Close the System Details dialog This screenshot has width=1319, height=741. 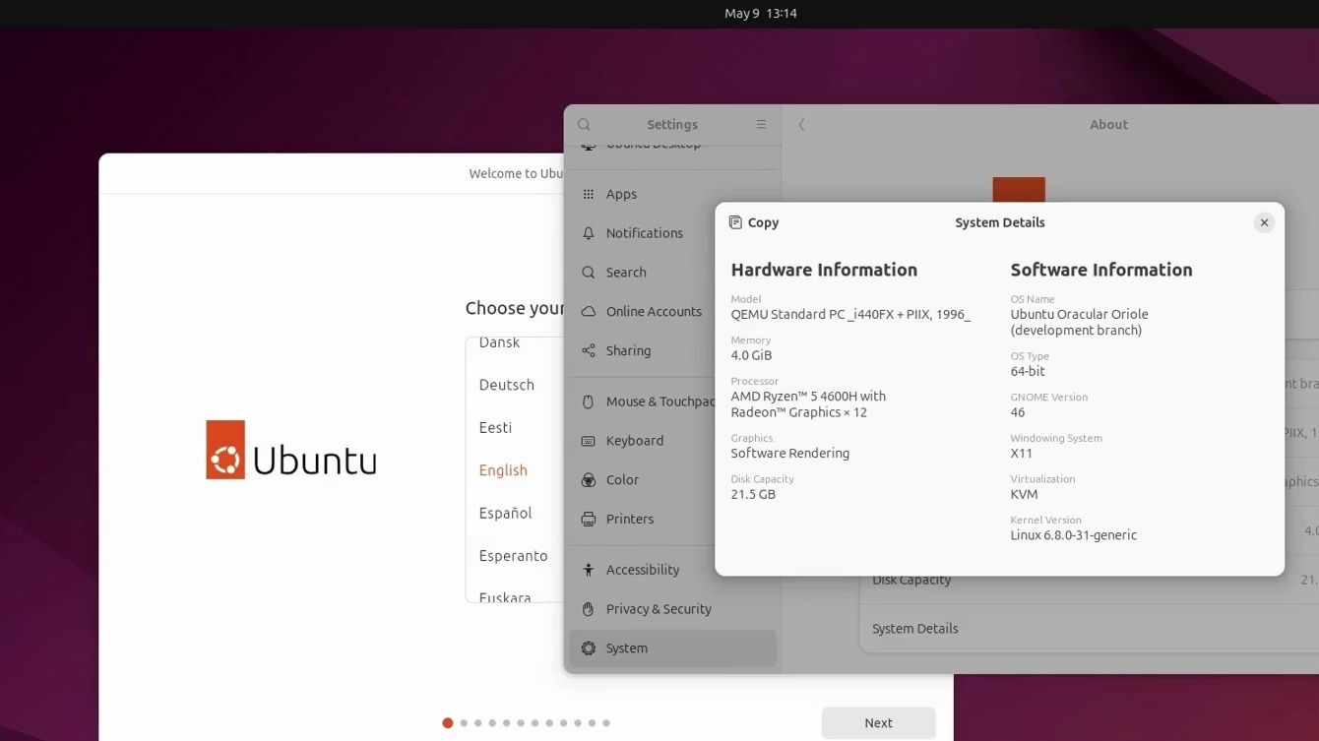(1264, 223)
